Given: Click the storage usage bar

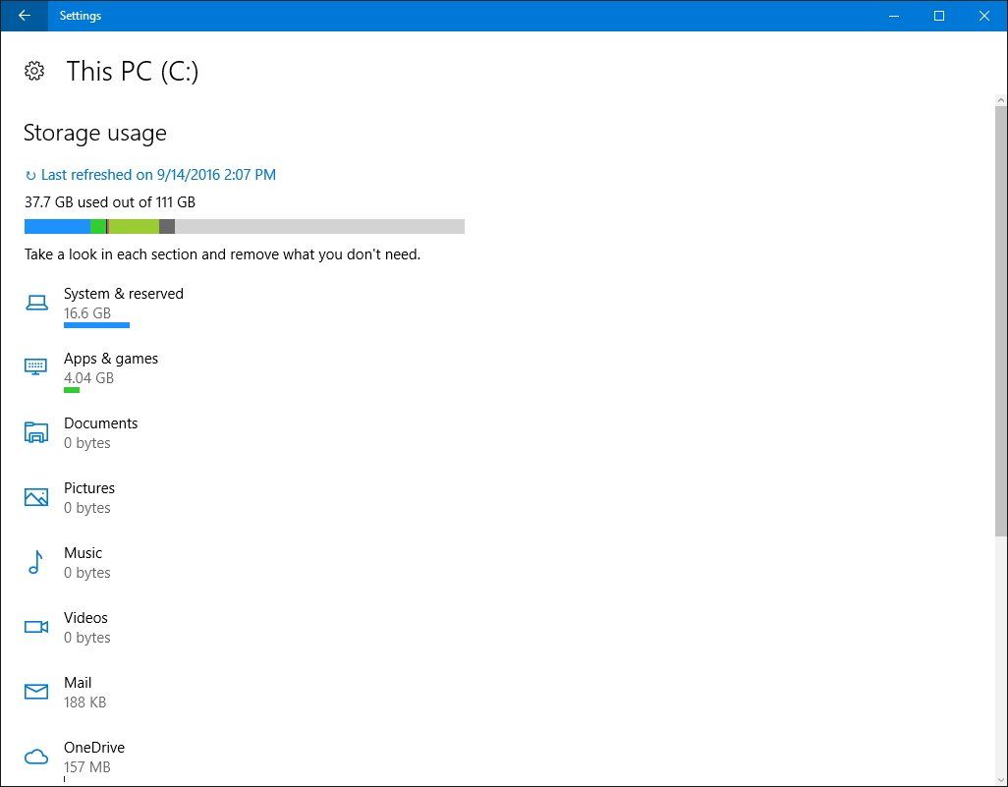Looking at the screenshot, I should [x=244, y=225].
